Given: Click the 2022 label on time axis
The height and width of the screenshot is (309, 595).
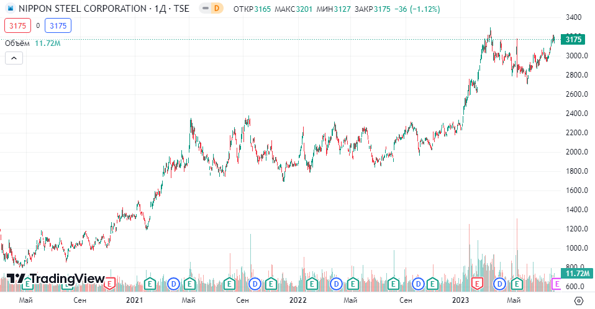Looking at the screenshot, I should click(x=298, y=300).
